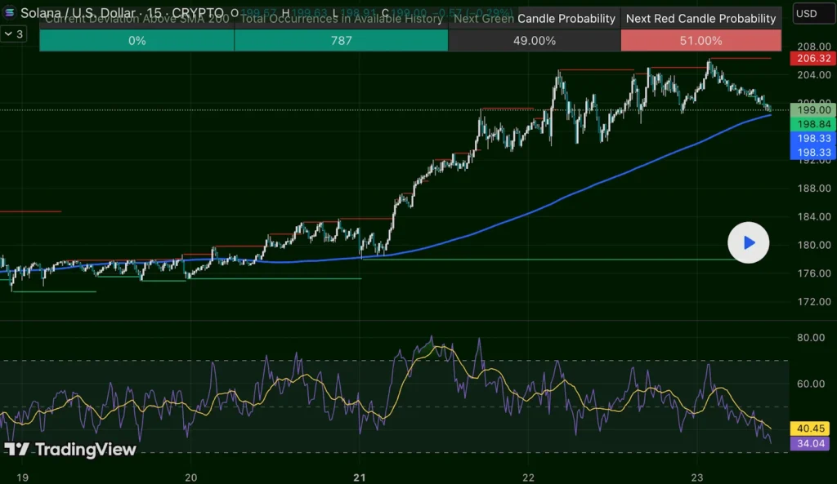Open the USD currency dropdown
This screenshot has height=484, width=837.
812,13
